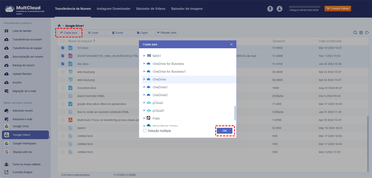
Task: Enable the Seleção múltipla checkbox
Action: [x=145, y=131]
